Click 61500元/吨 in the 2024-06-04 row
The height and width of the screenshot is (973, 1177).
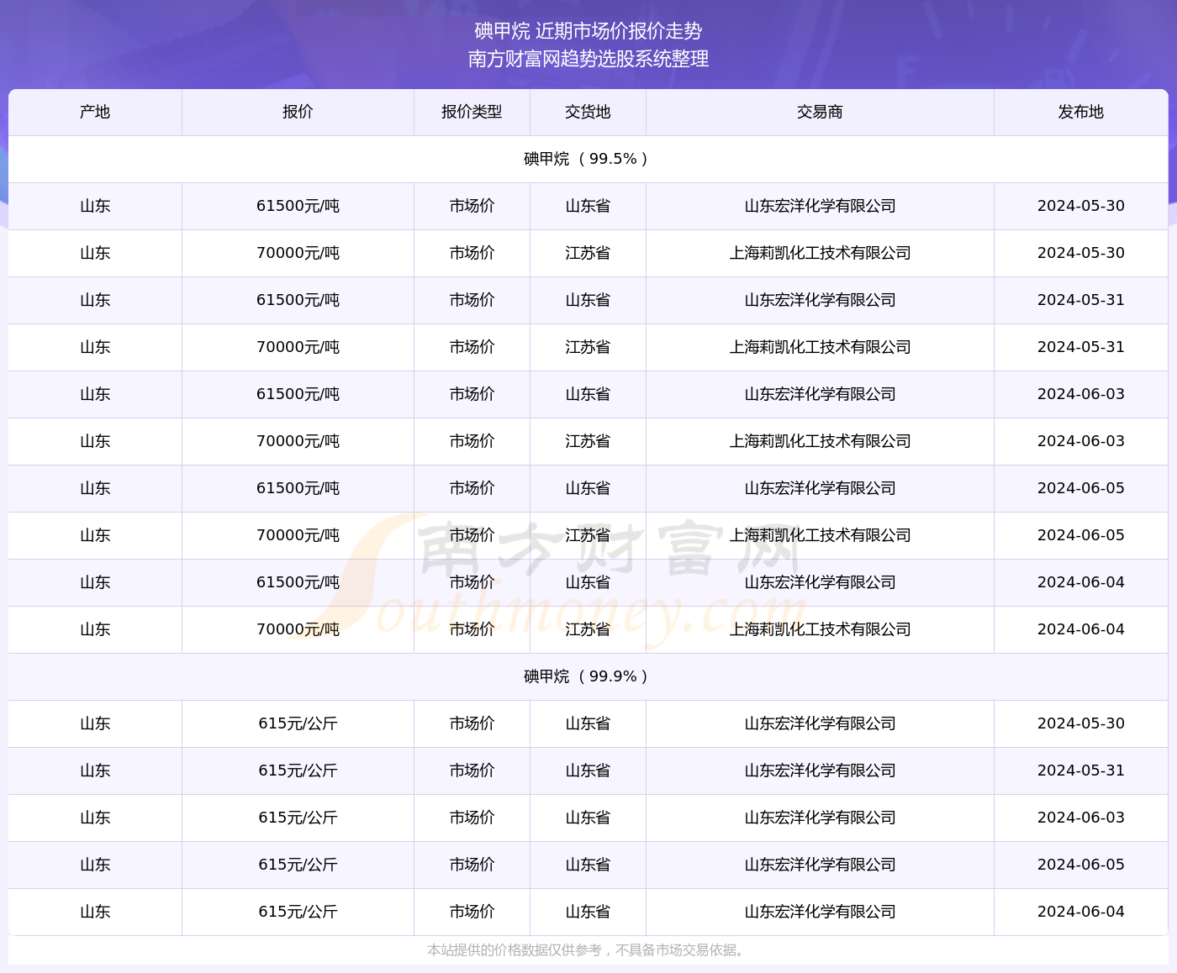point(298,582)
